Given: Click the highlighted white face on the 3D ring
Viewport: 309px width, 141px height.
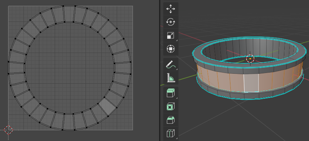Looking at the screenshot, I should click(251, 83).
